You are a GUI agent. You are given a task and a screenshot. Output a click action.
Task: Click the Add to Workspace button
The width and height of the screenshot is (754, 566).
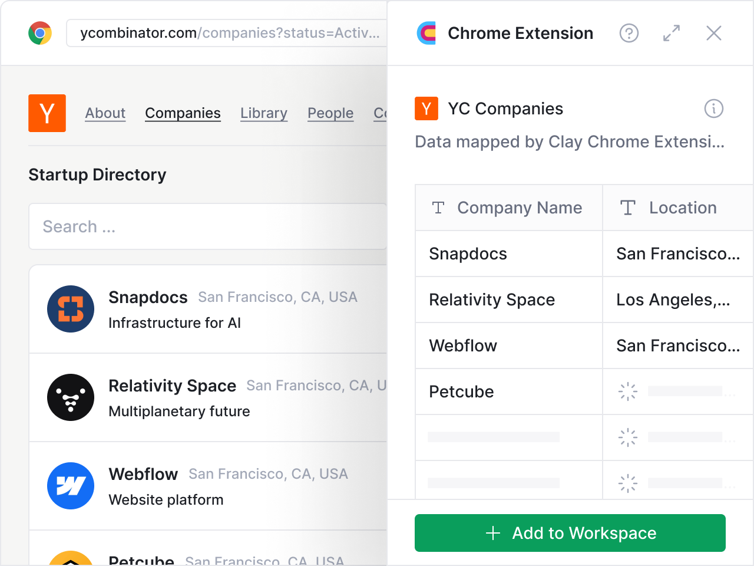pyautogui.click(x=570, y=533)
